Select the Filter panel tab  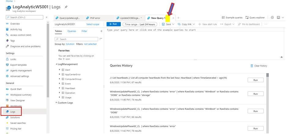[84, 31]
